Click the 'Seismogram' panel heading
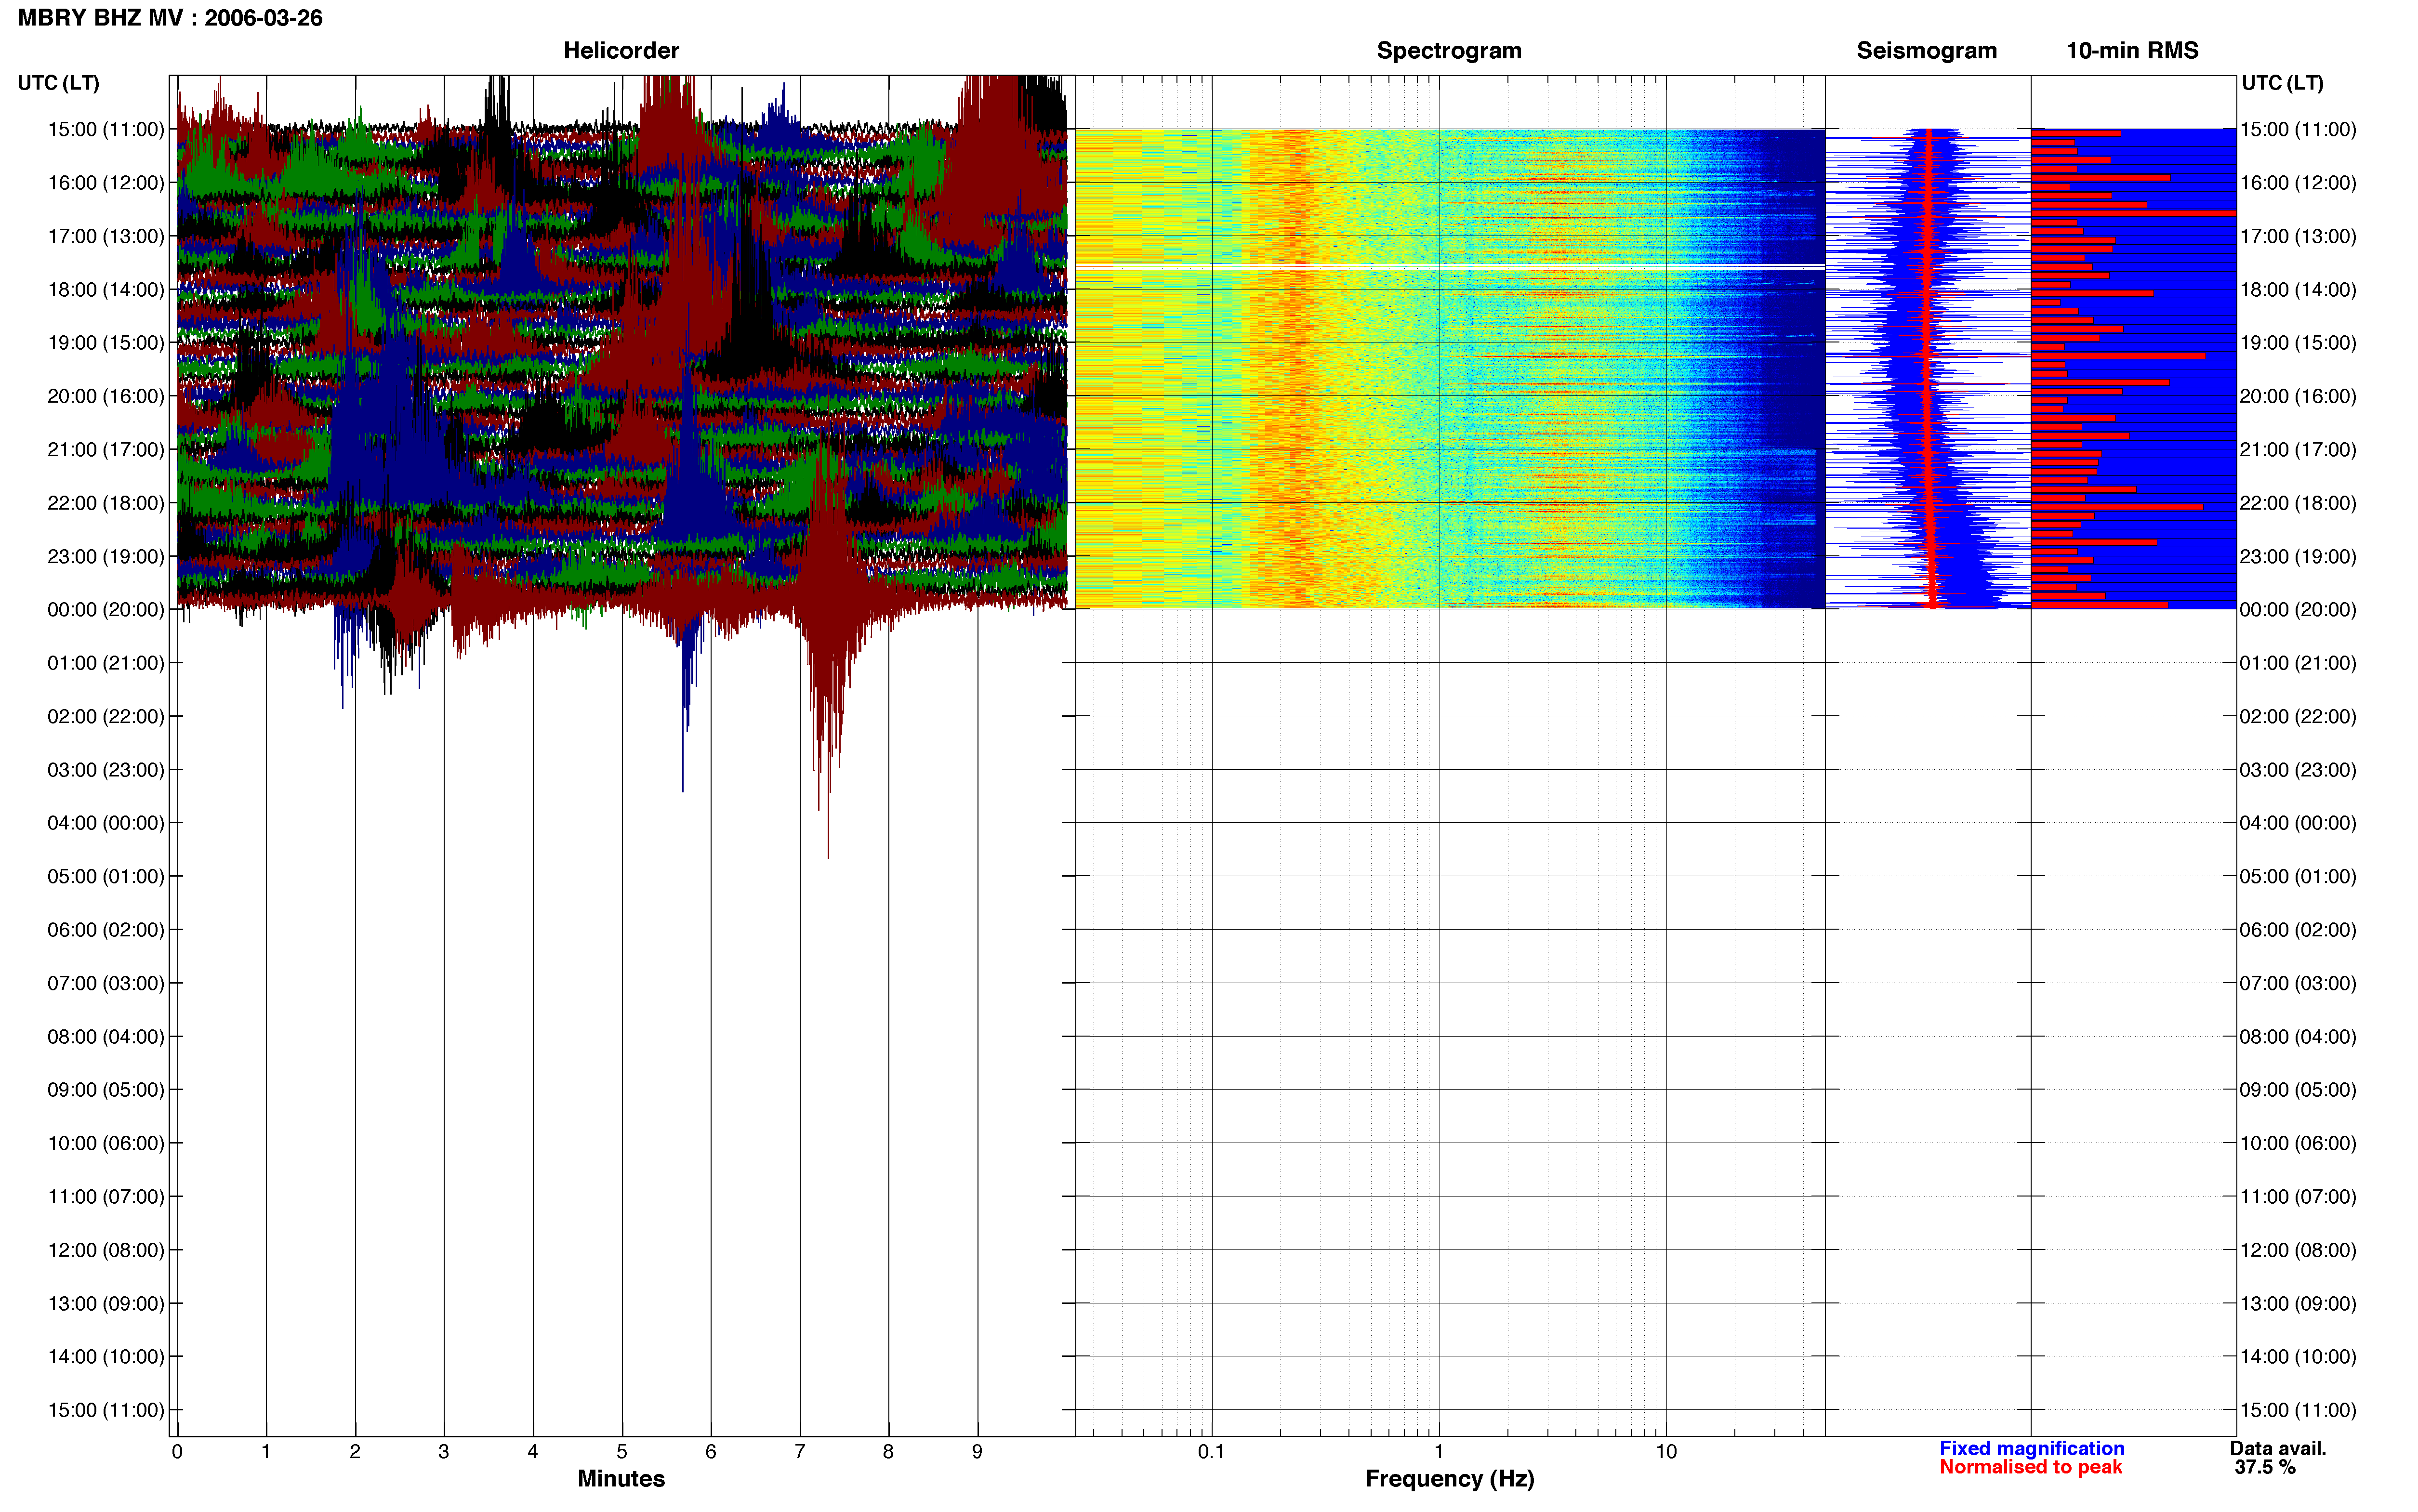Image resolution: width=2418 pixels, height=1512 pixels. pyautogui.click(x=1926, y=50)
